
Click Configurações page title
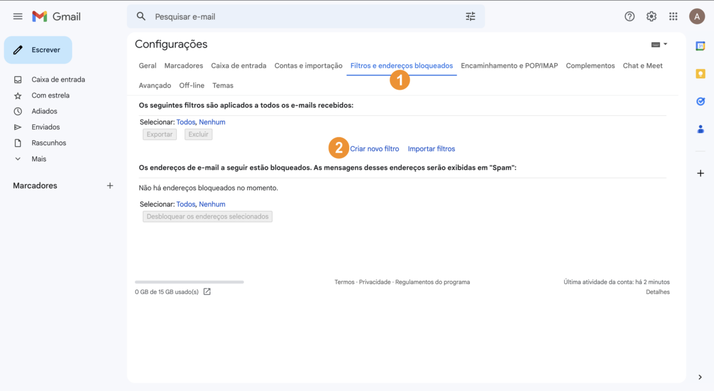(171, 44)
